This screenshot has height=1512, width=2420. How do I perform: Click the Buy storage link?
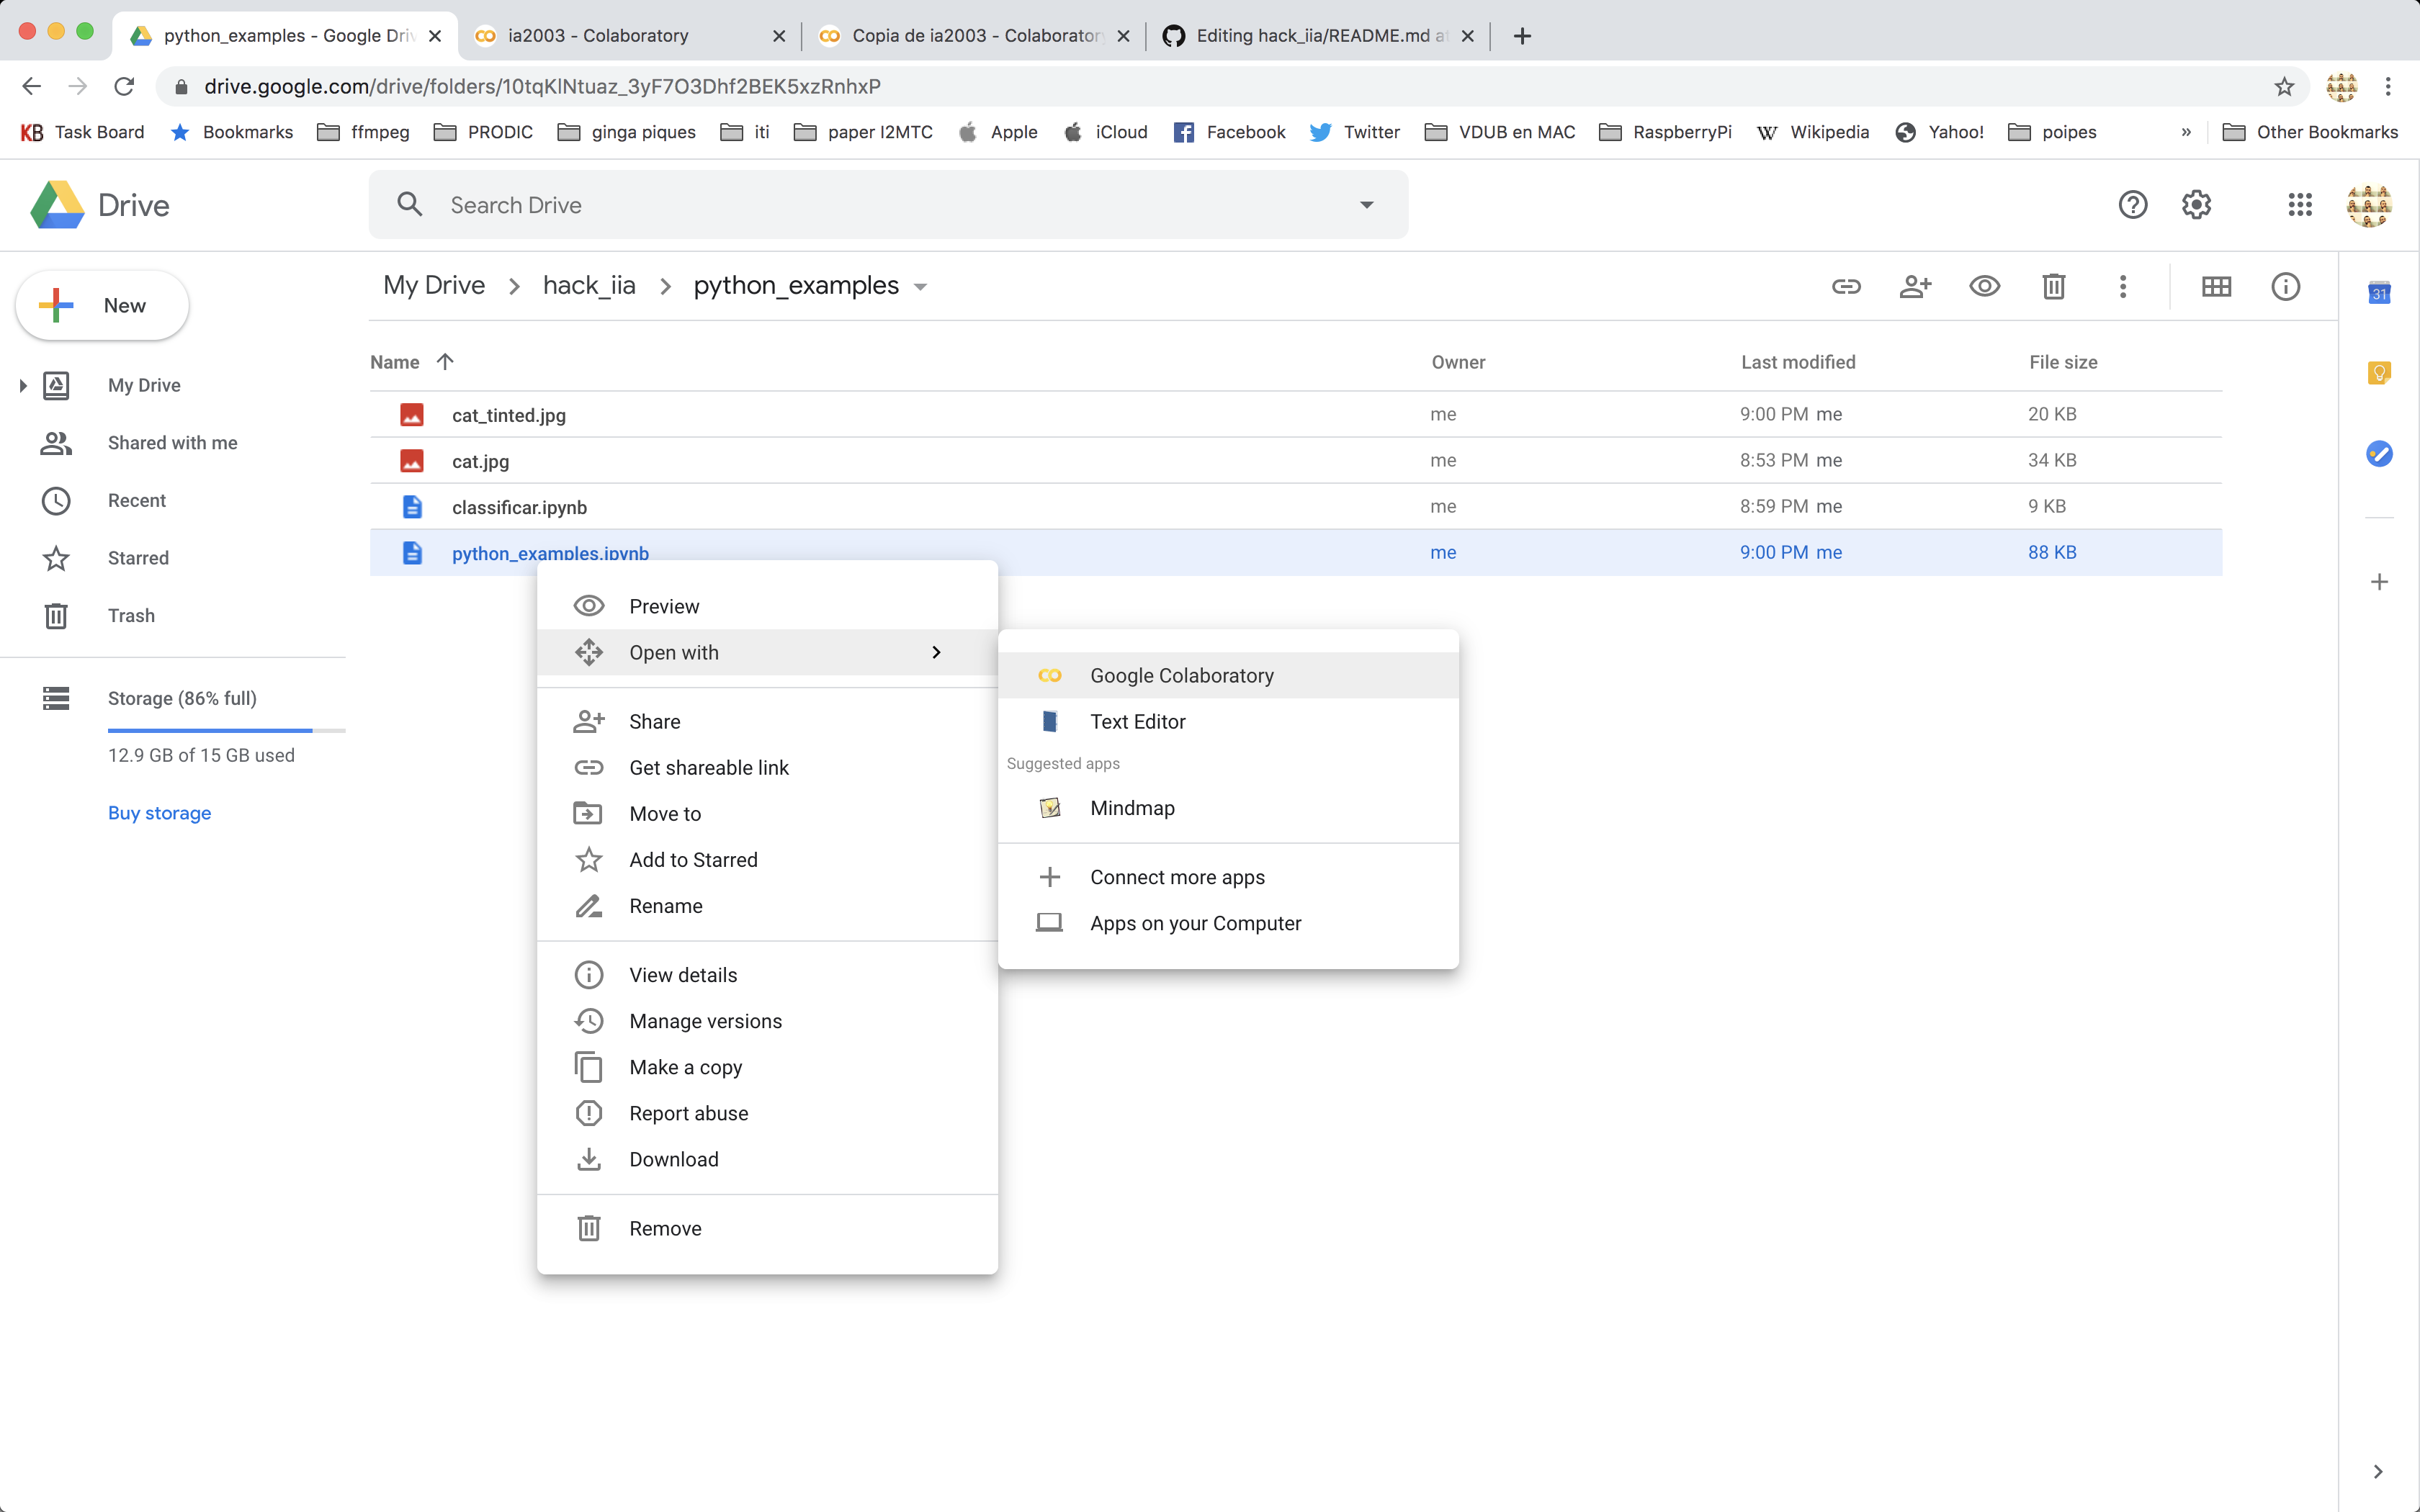(159, 813)
